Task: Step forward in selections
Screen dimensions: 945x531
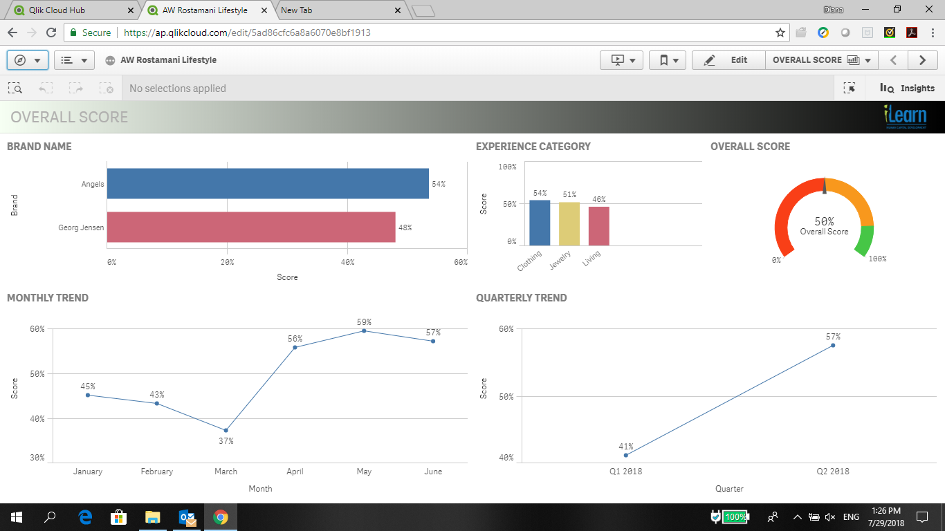Action: (75, 88)
